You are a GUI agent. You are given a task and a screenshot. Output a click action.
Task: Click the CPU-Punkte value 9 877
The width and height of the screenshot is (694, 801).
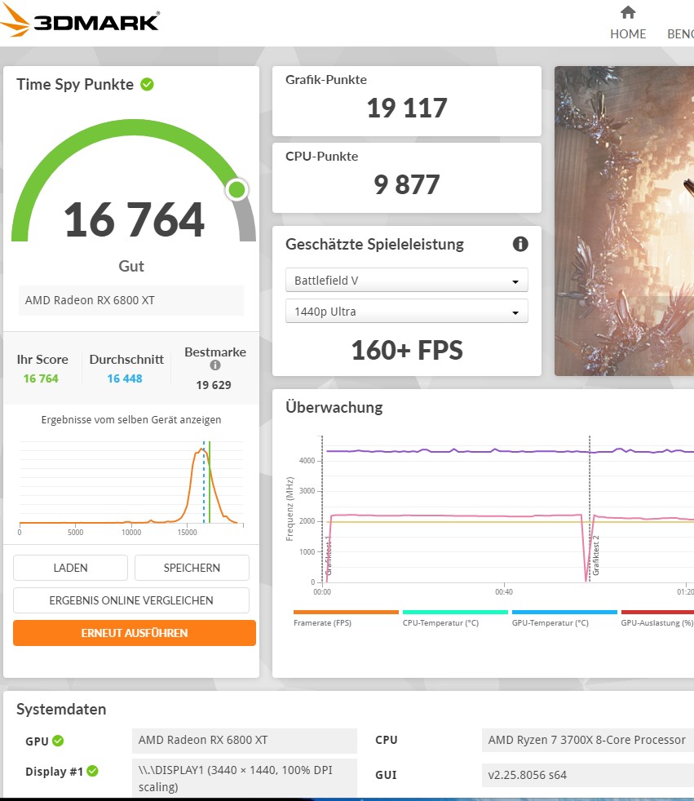tap(406, 185)
